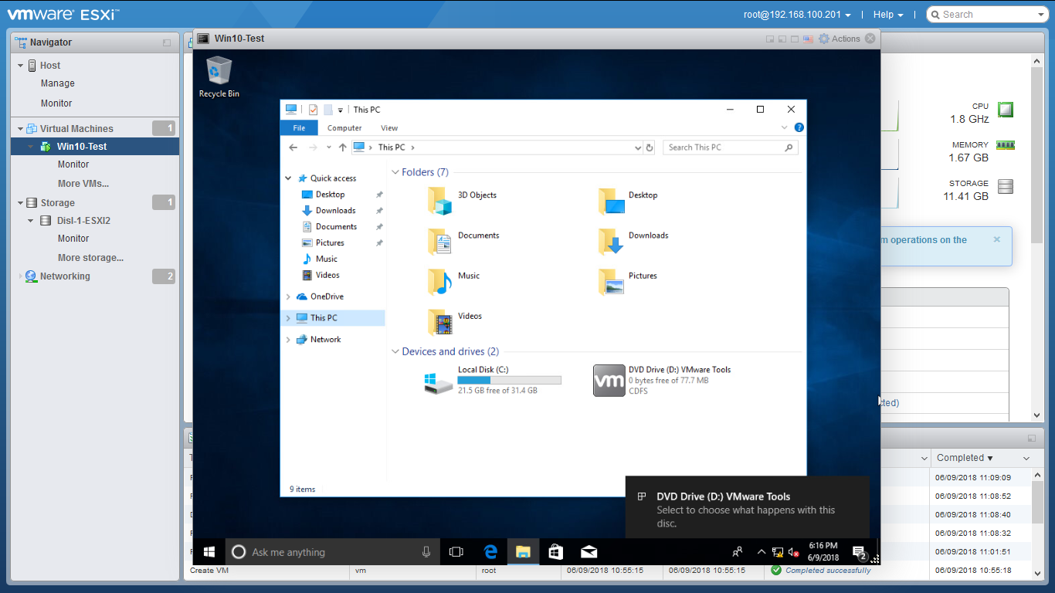This screenshot has height=593, width=1055.
Task: Click More VMs... in Navigator
Action: pyautogui.click(x=83, y=184)
